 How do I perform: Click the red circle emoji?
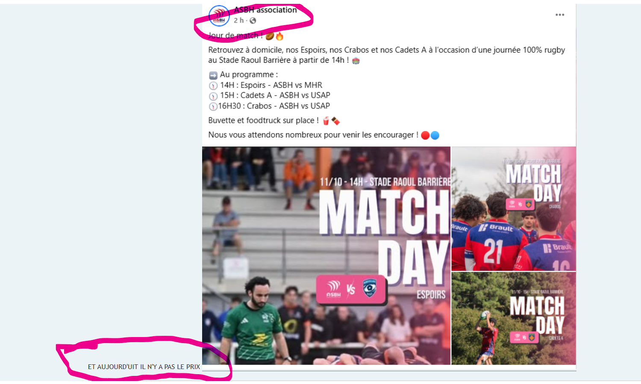coord(425,135)
